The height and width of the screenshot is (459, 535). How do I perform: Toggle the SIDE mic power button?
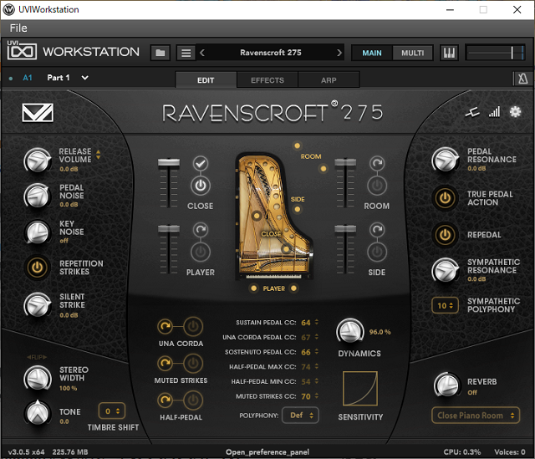pos(377,252)
